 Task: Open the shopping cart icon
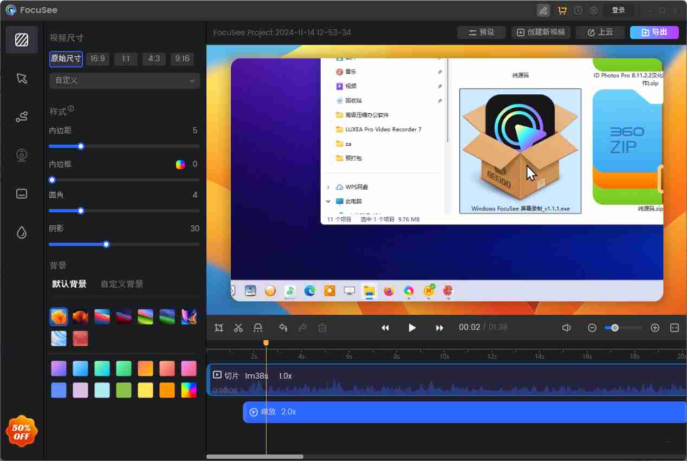[x=562, y=10]
